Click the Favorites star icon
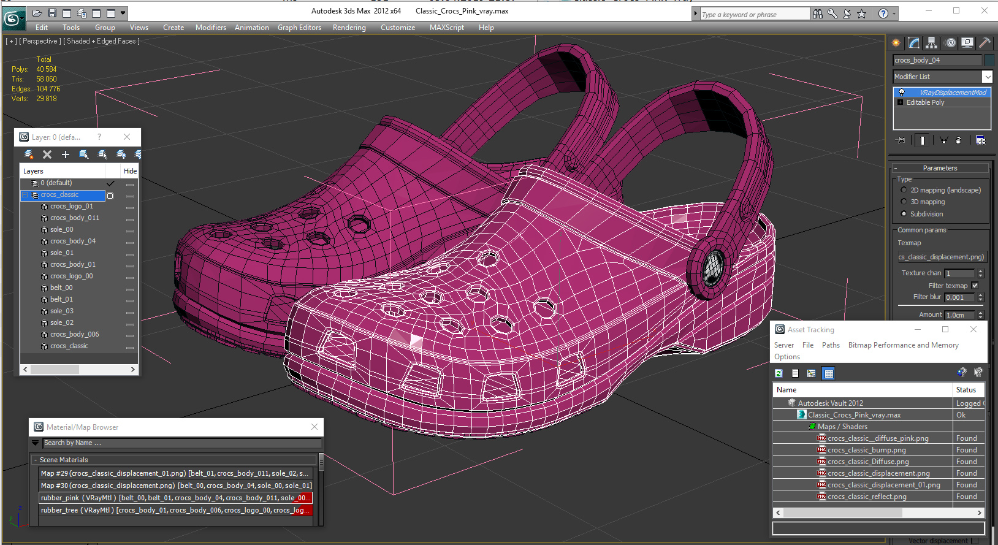The height and width of the screenshot is (545, 998). [862, 13]
